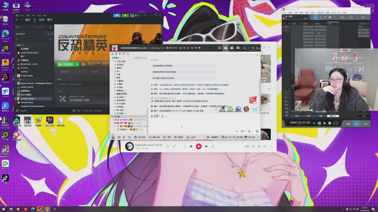
Task: Open the Steam play button dropdown arrow
Action: click(x=77, y=64)
